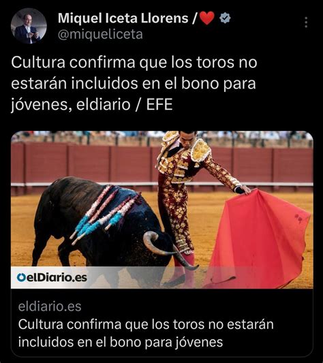This screenshot has height=363, width=323.
Task: Click the second line of card headline 'incluidos en el bono'
Action: pos(121,342)
